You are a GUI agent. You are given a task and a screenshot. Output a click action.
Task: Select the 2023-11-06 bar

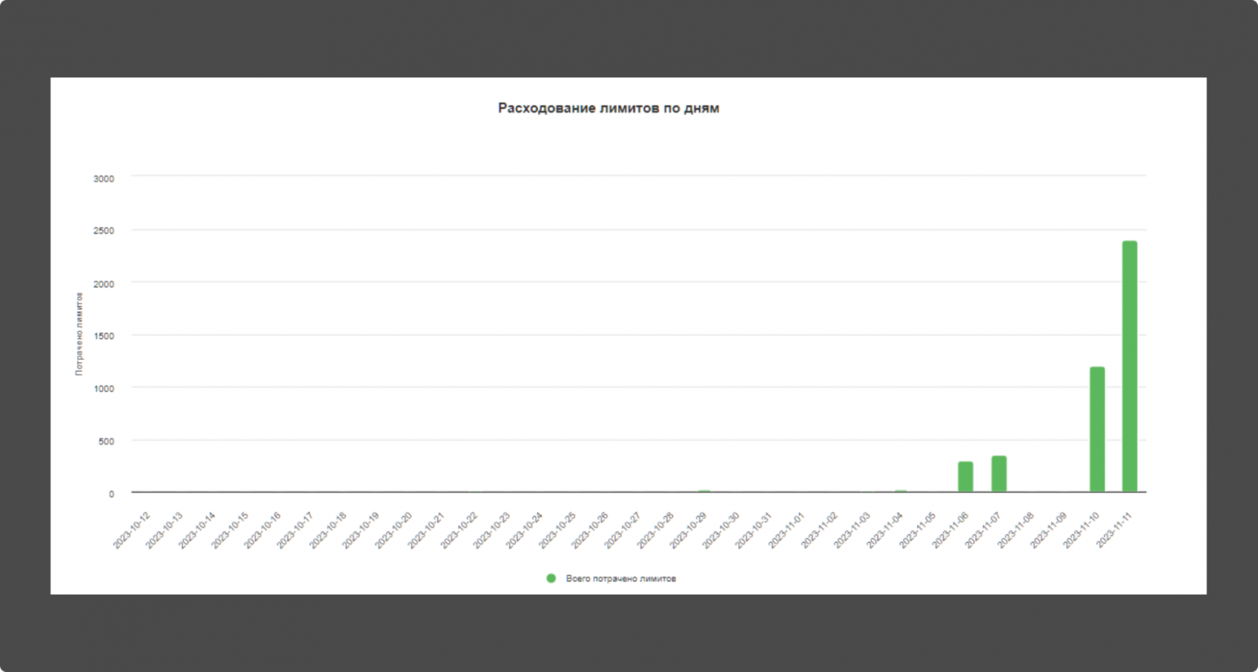[965, 477]
